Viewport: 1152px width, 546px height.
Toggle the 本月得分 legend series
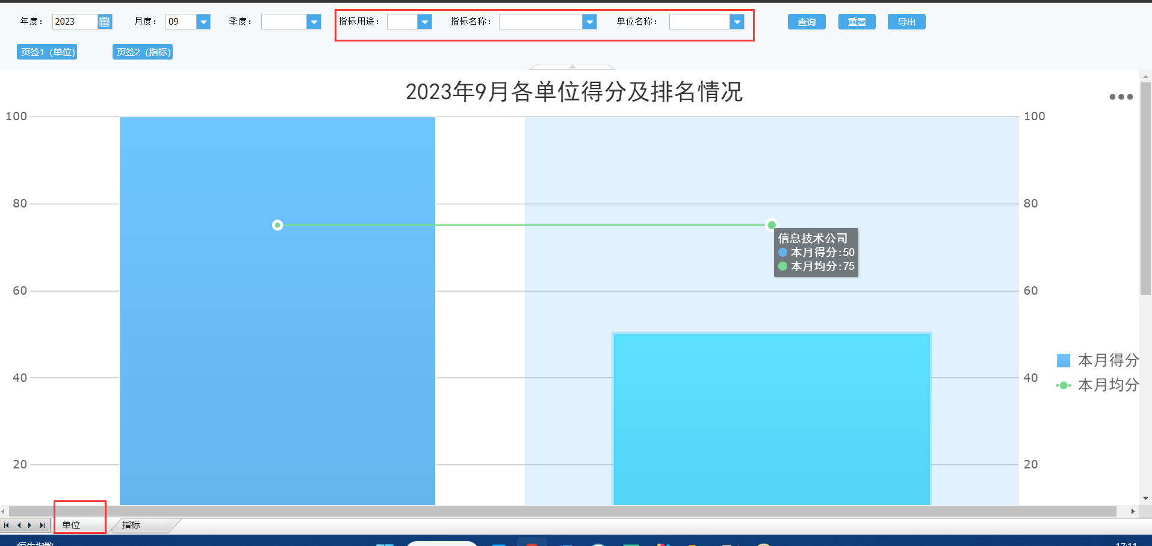point(1098,360)
